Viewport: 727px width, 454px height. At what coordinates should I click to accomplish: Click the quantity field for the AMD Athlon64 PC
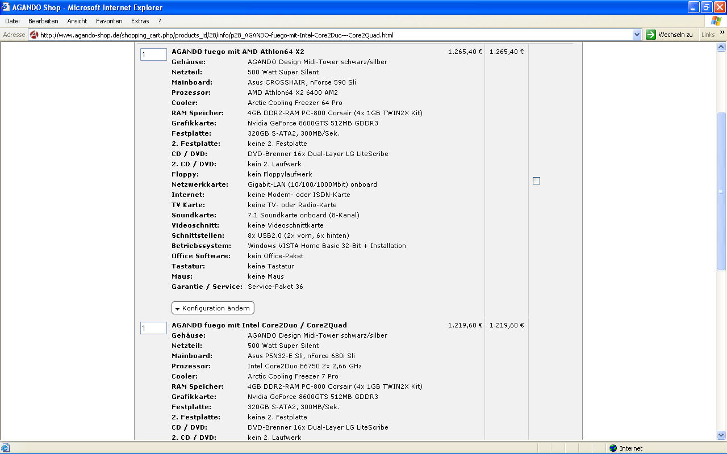coord(153,54)
